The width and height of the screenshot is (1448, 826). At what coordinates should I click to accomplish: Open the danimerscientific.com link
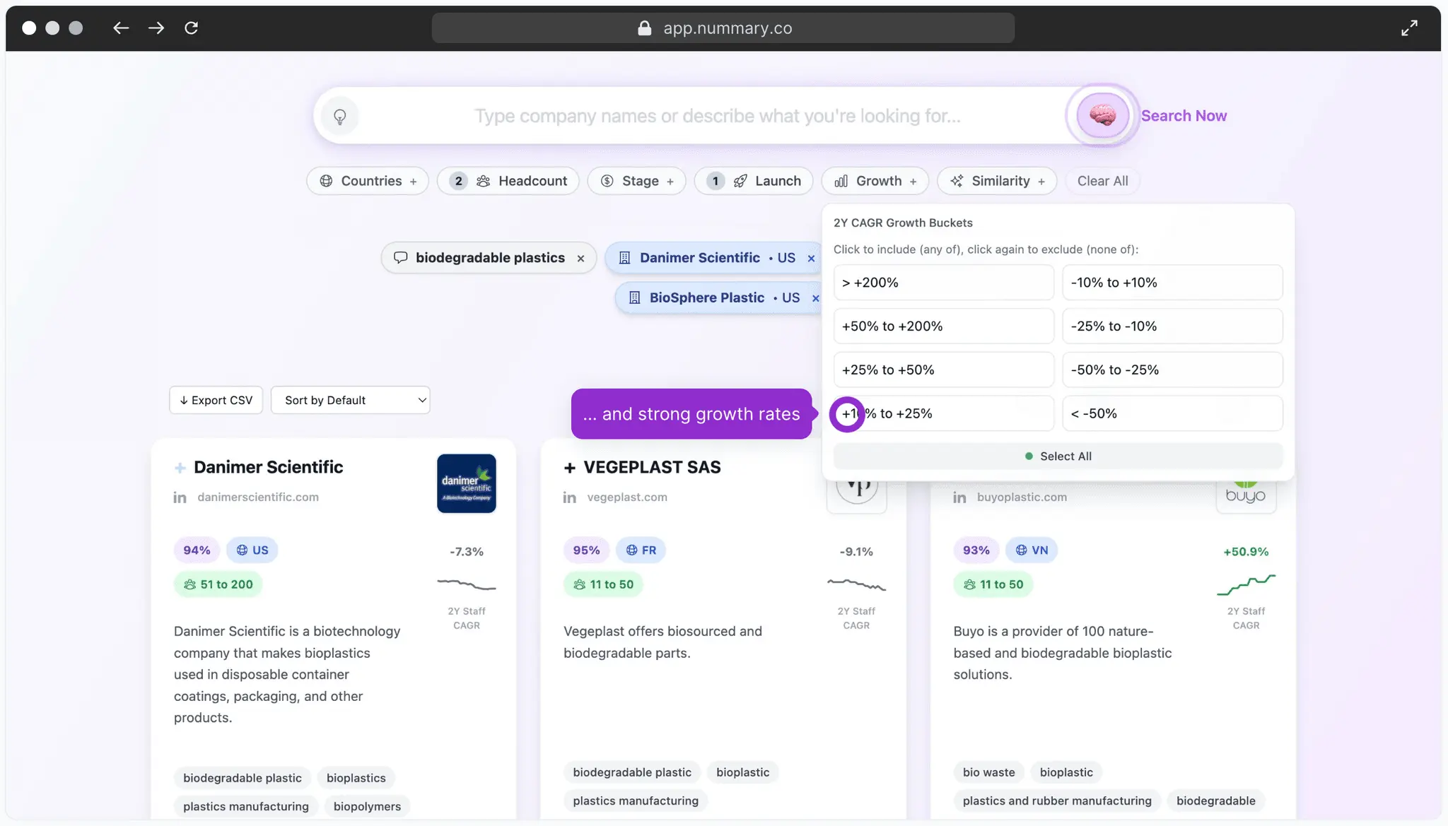(258, 497)
